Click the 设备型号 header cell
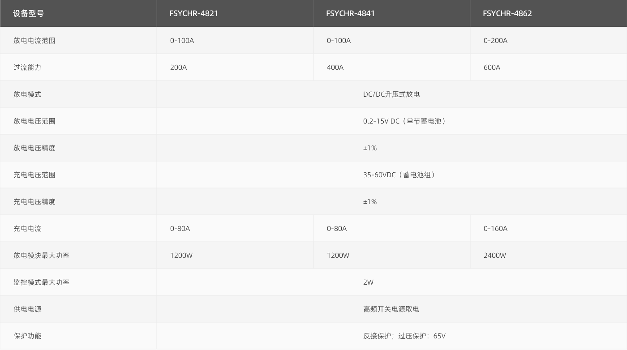 point(28,13)
